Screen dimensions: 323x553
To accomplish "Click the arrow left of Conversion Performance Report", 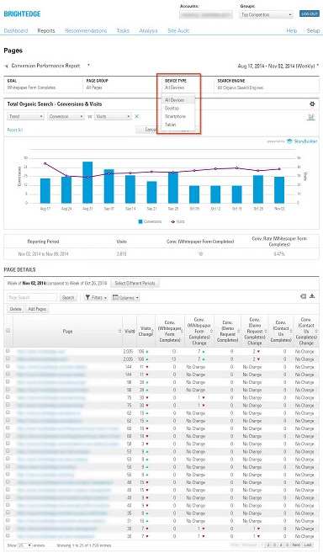I will [x=7, y=66].
